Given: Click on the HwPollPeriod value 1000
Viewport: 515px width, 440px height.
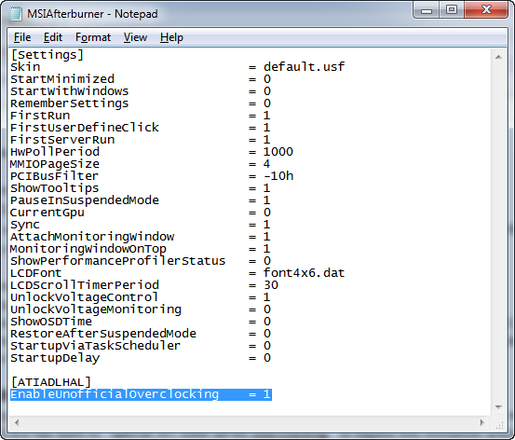Looking at the screenshot, I should coord(278,152).
